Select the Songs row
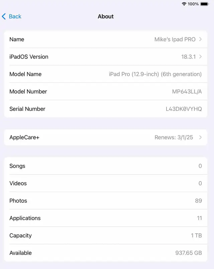 point(106,166)
